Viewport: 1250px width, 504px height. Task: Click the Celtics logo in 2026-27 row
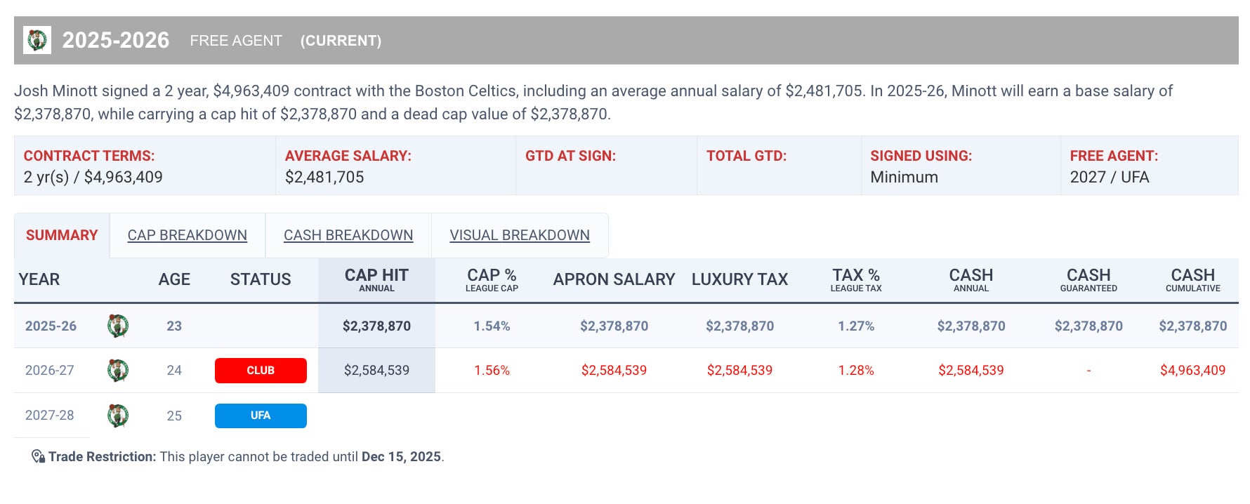[x=117, y=370]
